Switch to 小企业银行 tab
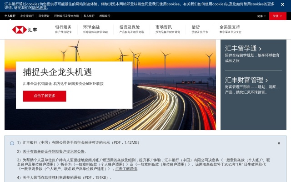 26,16
